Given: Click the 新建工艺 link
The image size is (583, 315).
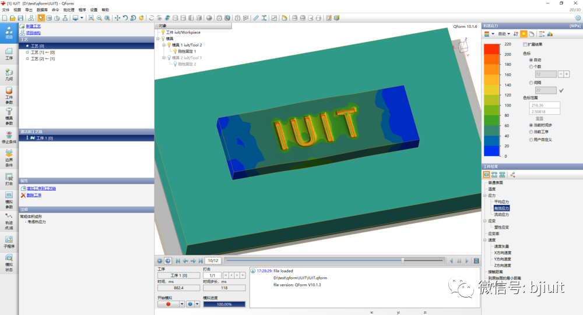Looking at the screenshot, I should click(33, 26).
